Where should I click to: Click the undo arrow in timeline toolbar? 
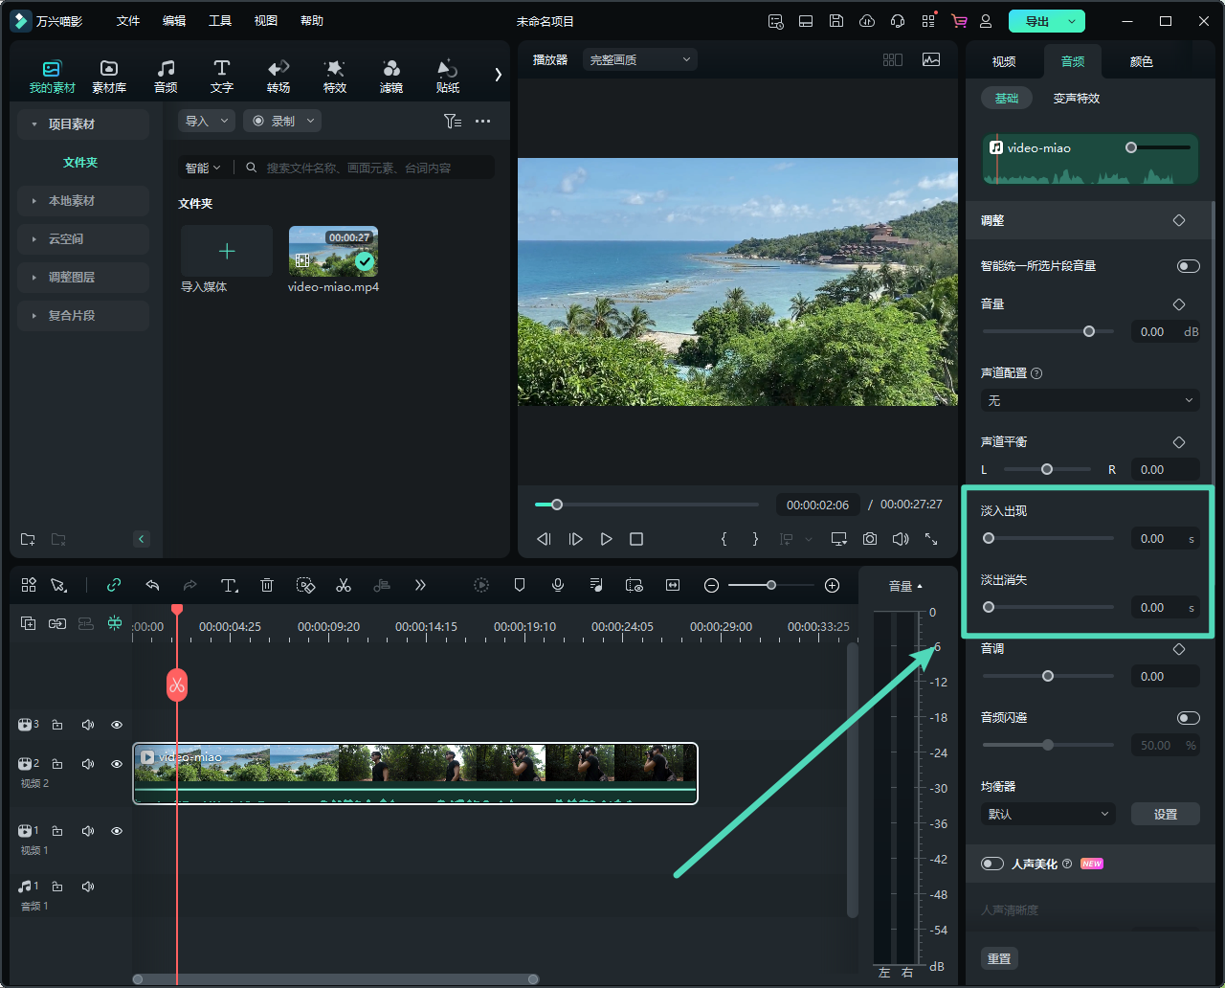(152, 585)
